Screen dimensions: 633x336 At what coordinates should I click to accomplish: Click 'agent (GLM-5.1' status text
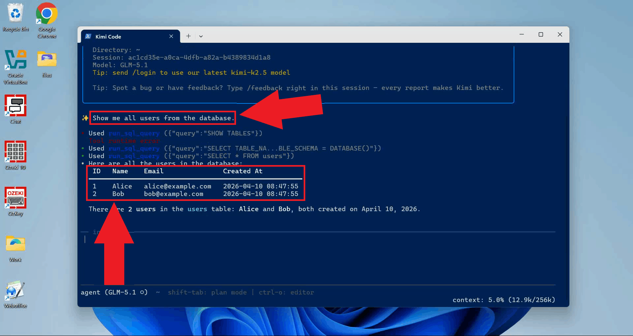114,292
